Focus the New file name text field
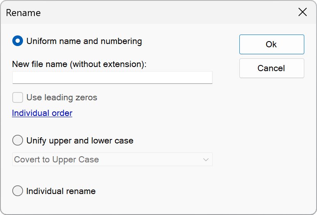The width and height of the screenshot is (317, 215). [x=112, y=77]
